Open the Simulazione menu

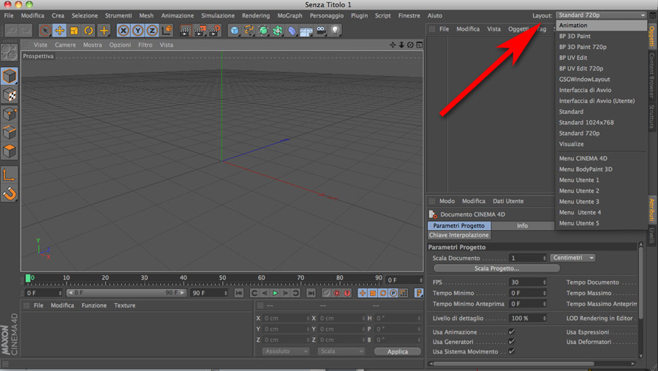coord(218,15)
